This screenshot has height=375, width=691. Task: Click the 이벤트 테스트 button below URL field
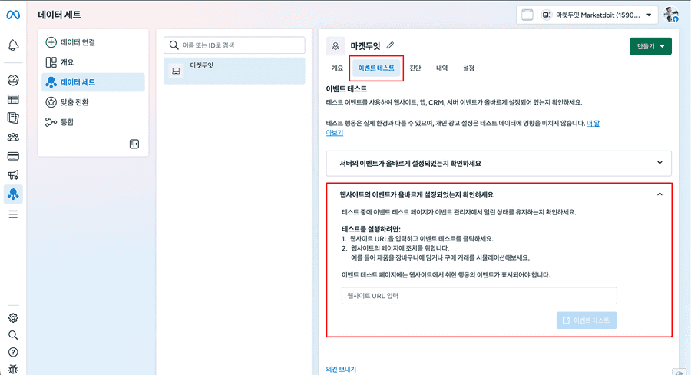[587, 320]
